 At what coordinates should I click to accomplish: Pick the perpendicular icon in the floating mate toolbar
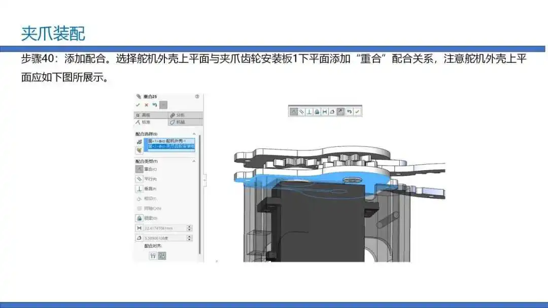[309, 111]
